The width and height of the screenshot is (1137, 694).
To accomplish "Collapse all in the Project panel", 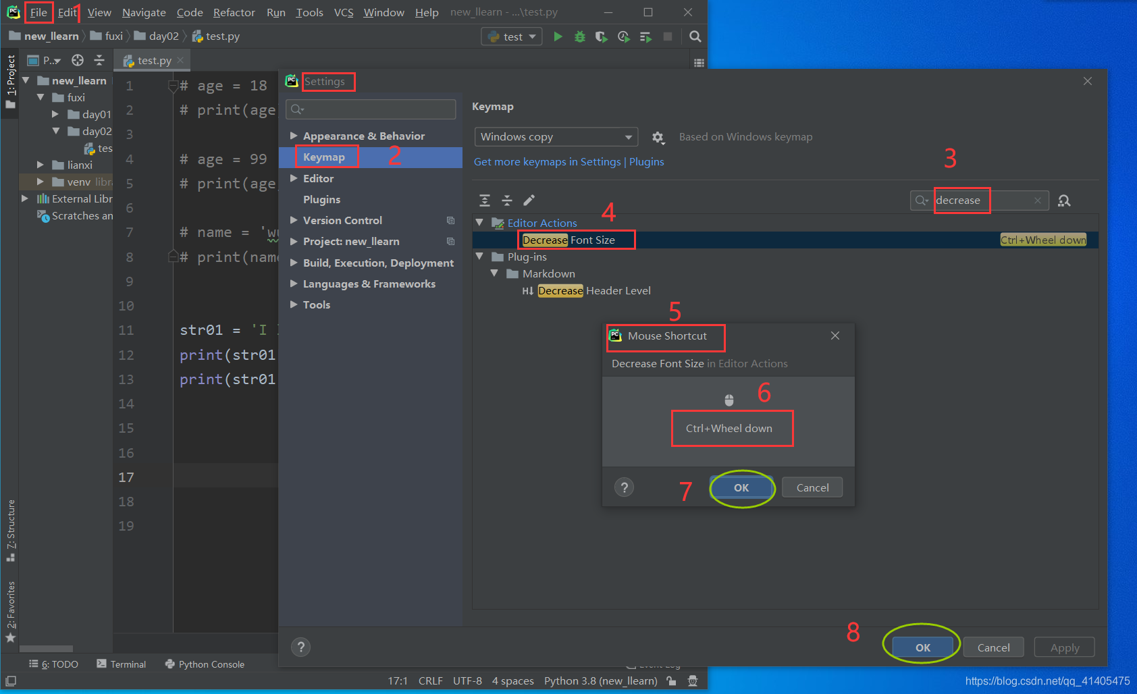I will click(99, 61).
